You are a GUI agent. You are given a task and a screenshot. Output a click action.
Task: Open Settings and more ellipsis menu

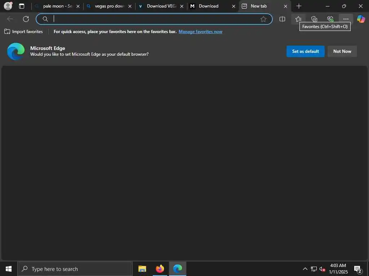346,19
